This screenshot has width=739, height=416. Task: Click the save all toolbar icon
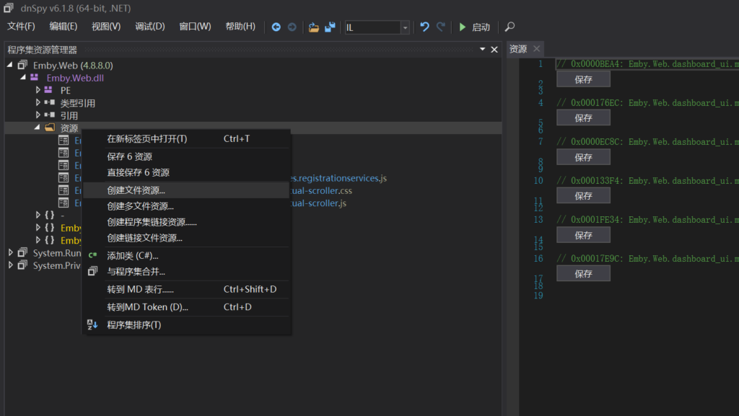[x=330, y=27]
